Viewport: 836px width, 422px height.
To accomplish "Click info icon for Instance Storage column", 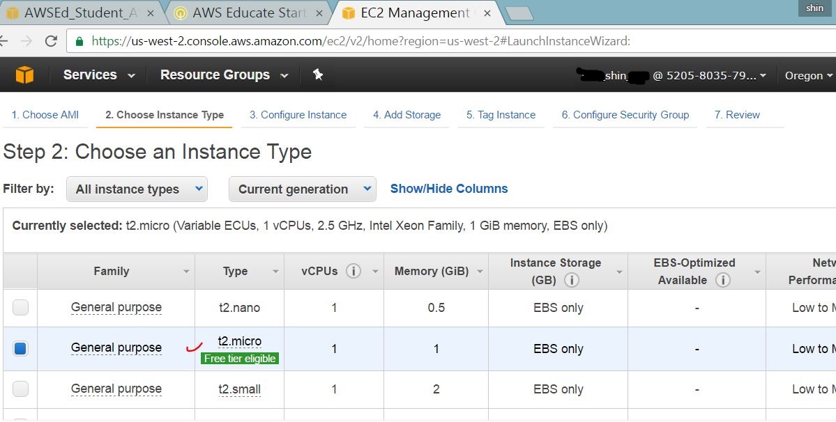I will 572,280.
